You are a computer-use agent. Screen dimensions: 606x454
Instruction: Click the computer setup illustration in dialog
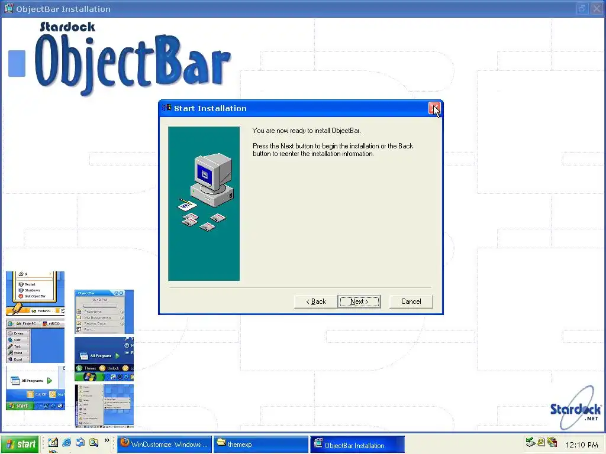[204, 203]
